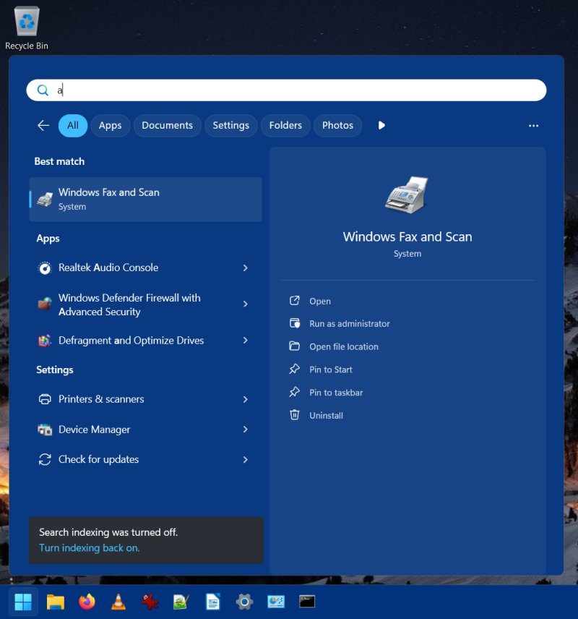Click the Windows Defender Firewall icon
The width and height of the screenshot is (578, 619).
tap(45, 304)
